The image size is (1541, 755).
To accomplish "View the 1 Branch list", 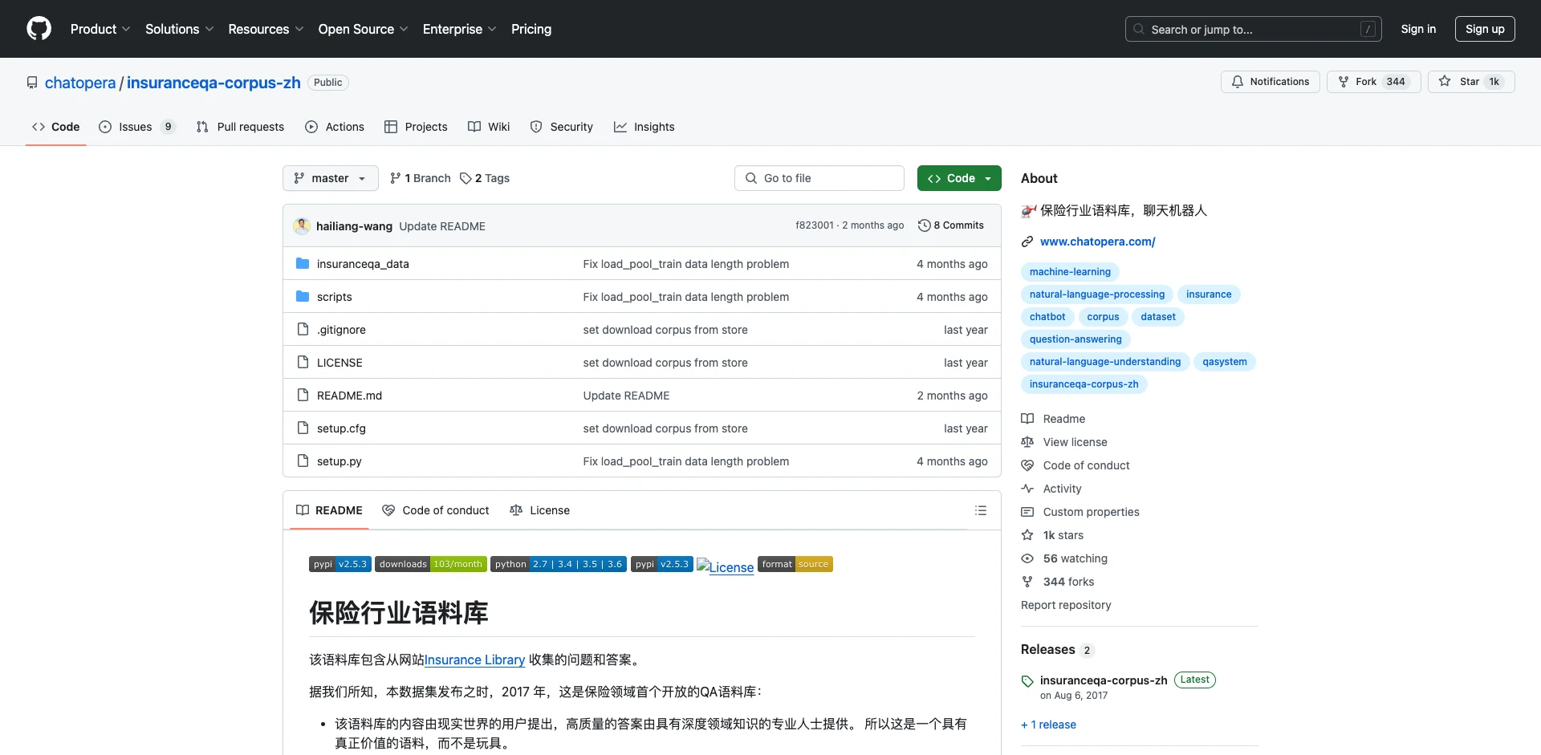I will point(421,178).
